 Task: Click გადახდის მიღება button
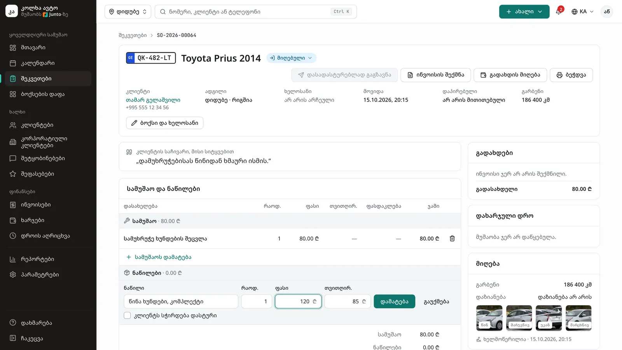coord(510,75)
